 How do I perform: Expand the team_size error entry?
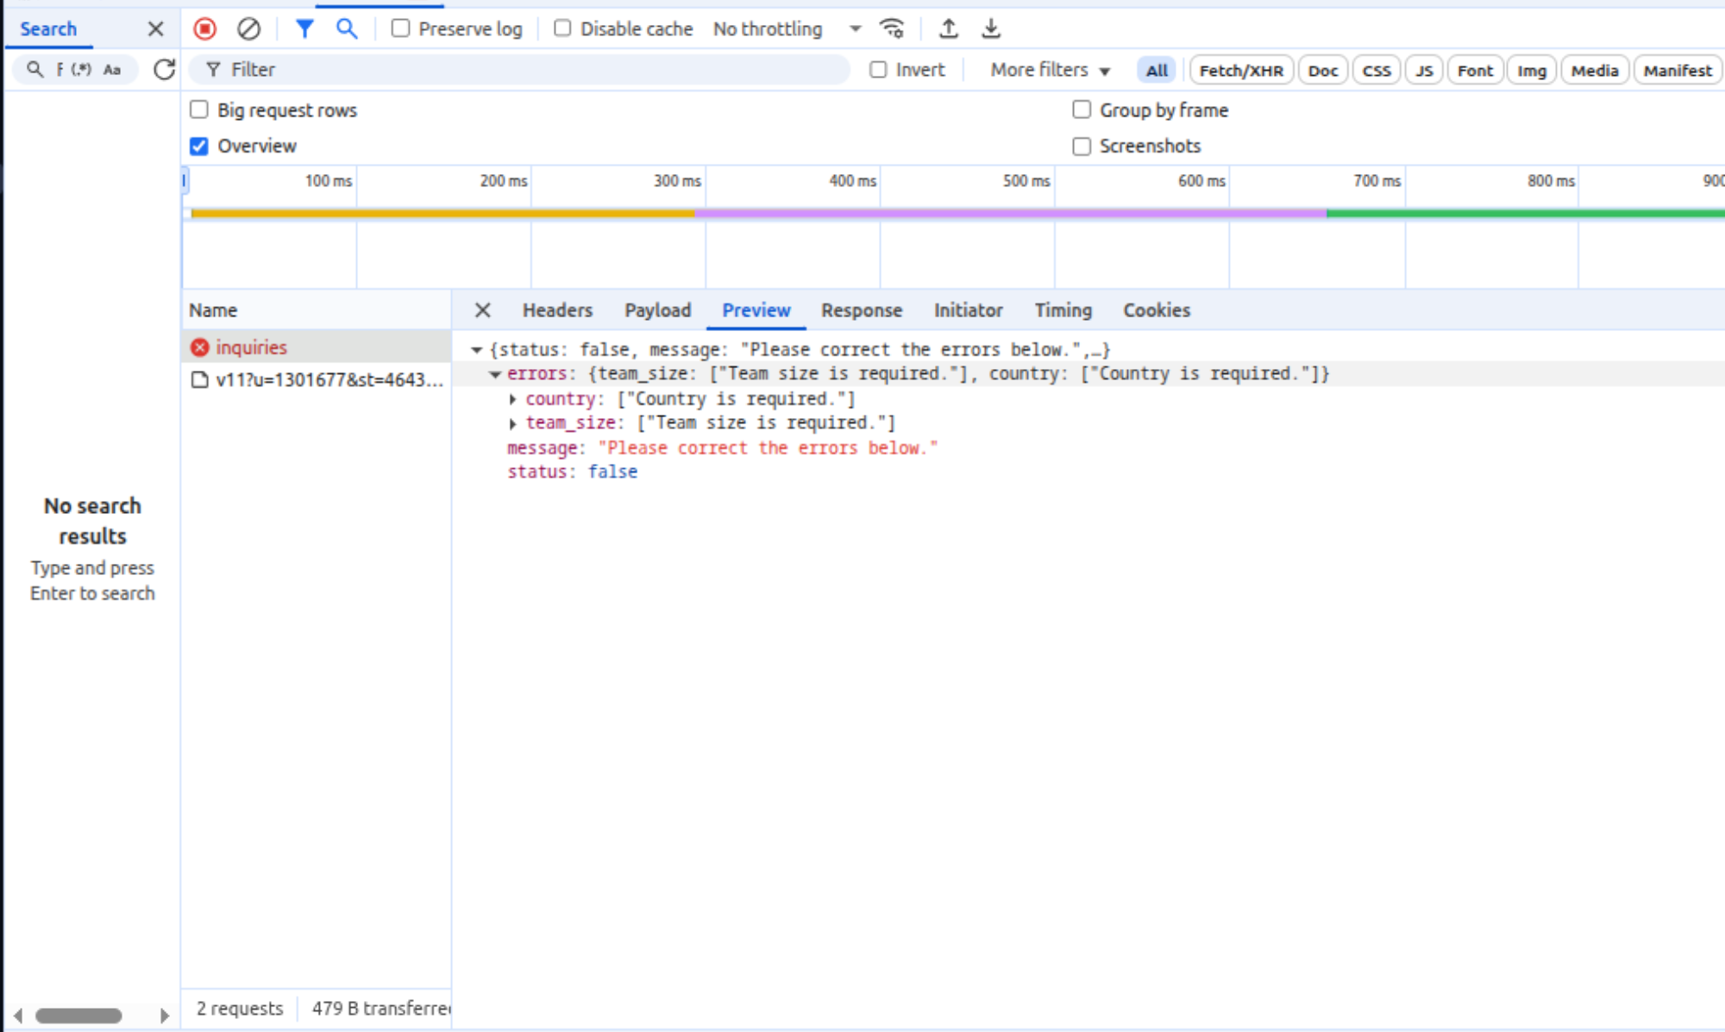(x=513, y=422)
